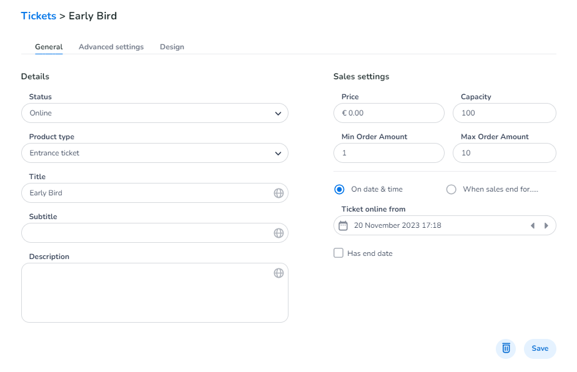Step date back with left arrow

click(533, 225)
